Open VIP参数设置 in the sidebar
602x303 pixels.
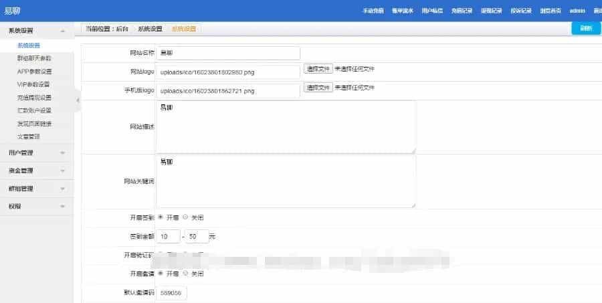click(33, 84)
